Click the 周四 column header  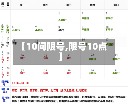46,5
